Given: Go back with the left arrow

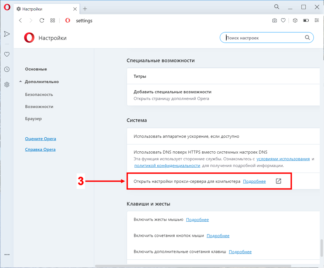Looking at the screenshot, I should [x=20, y=20].
